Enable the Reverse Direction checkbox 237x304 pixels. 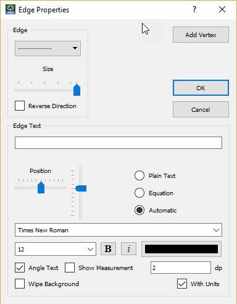coord(20,106)
